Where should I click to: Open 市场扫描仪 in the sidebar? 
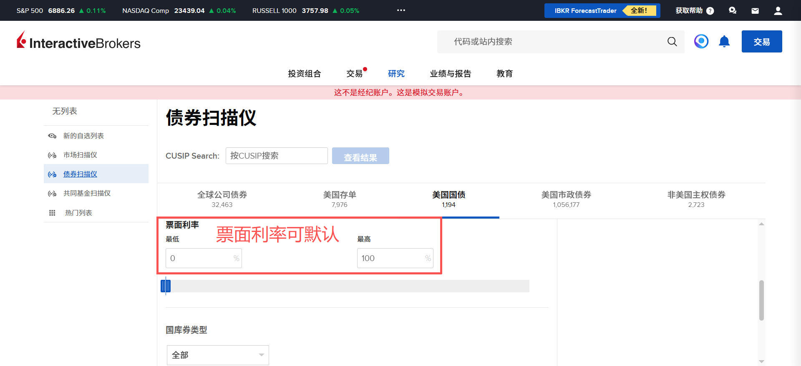coord(80,155)
